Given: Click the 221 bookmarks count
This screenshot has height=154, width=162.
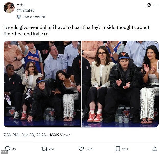Looking at the screenshot, I should point(125,149).
